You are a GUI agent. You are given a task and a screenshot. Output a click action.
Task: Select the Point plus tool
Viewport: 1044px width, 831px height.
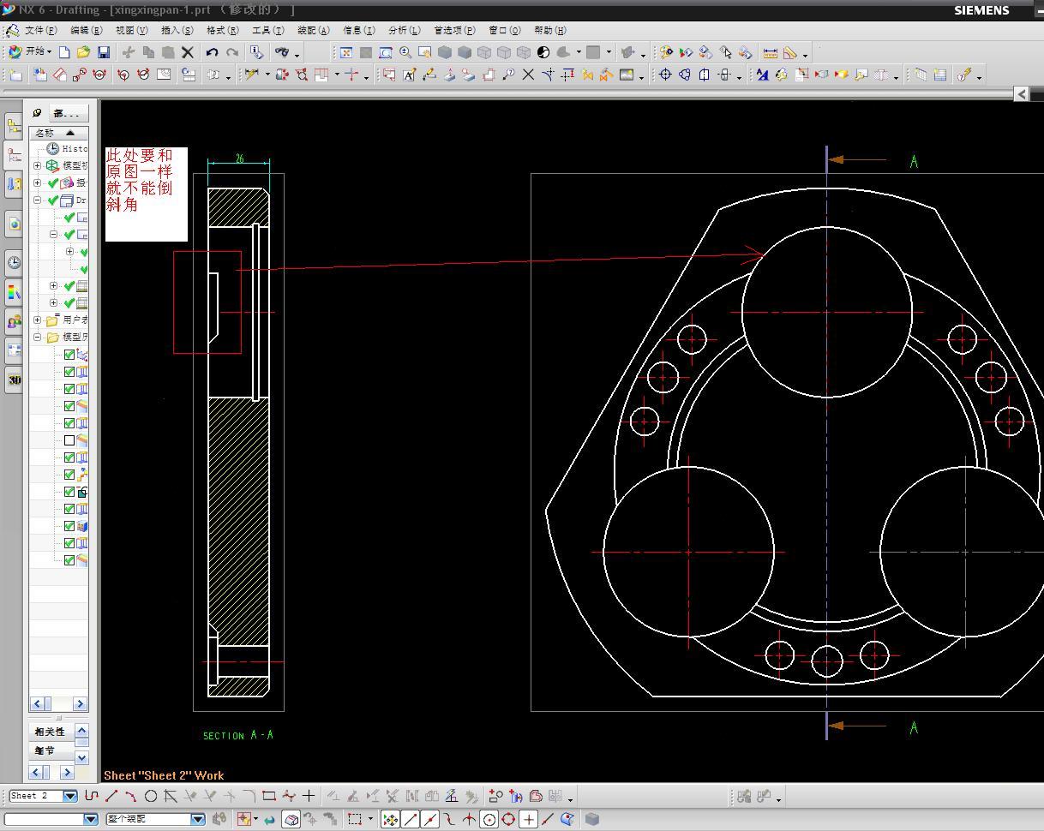[309, 796]
